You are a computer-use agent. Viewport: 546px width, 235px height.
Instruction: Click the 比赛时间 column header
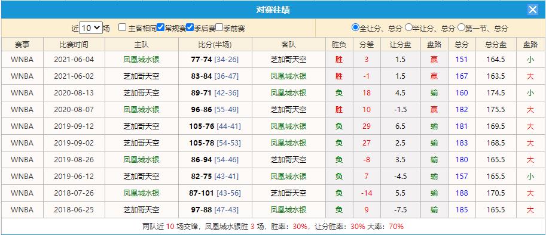74,44
